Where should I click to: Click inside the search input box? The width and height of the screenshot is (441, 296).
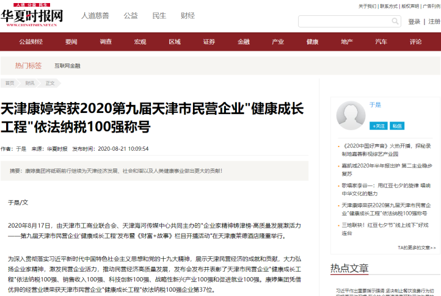342,21
